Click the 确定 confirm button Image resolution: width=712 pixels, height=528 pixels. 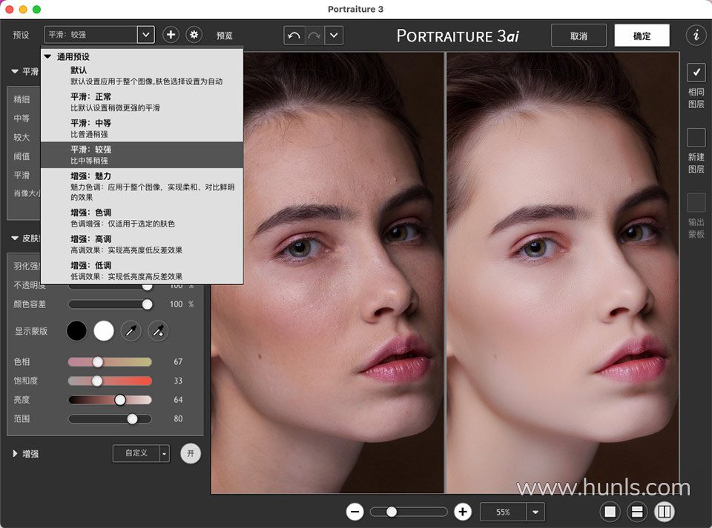coord(642,36)
